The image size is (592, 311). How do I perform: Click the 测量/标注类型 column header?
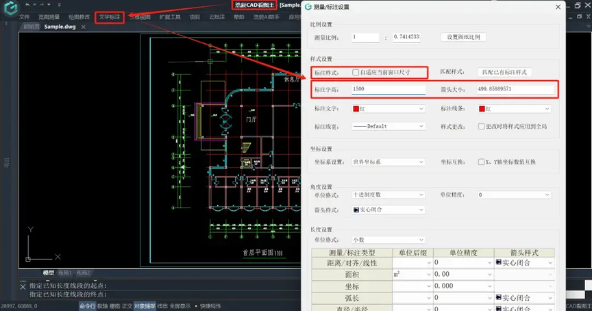[x=352, y=253]
